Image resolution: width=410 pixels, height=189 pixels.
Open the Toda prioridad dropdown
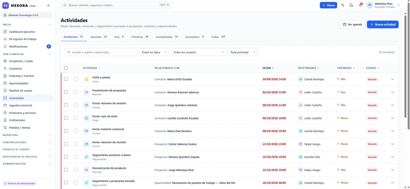pyautogui.click(x=243, y=52)
